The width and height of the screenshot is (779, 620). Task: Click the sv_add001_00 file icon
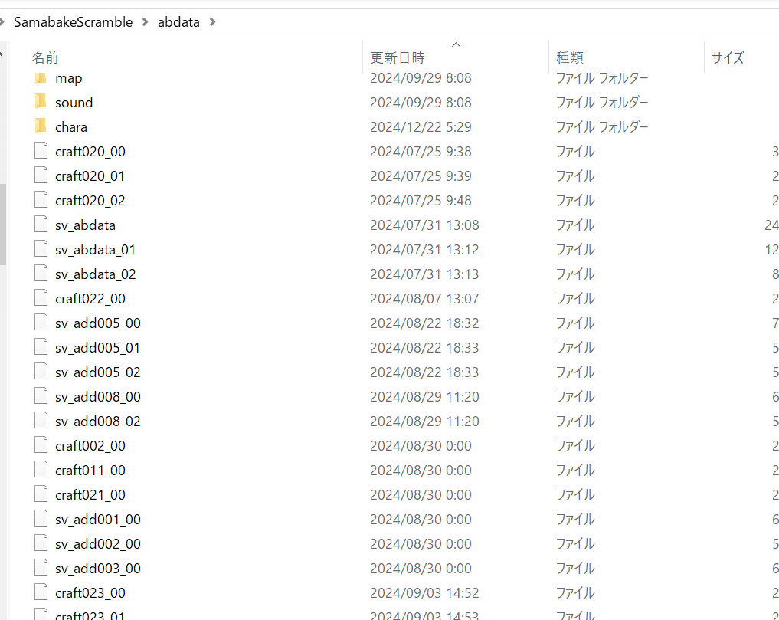41,519
